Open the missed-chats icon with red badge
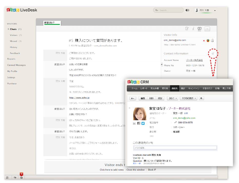Viewport: 239px width, 183px height. click(22, 177)
